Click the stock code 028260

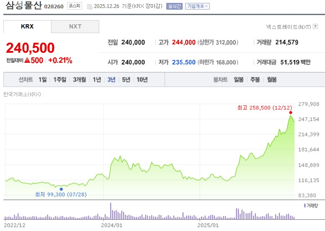pos(54,6)
